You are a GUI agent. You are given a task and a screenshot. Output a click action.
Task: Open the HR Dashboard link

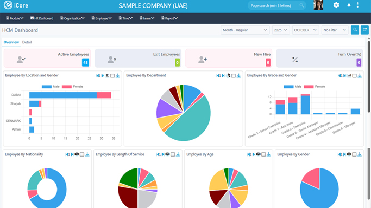click(x=42, y=18)
